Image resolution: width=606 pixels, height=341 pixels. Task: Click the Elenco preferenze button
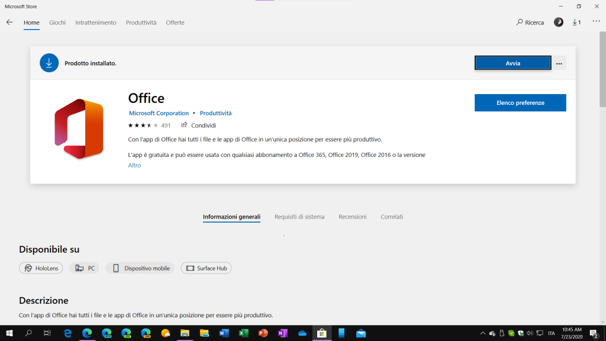(520, 103)
